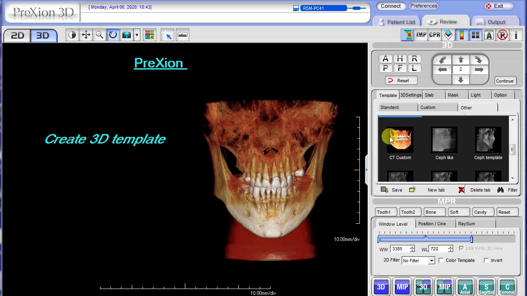Select the pan move tool

86,35
